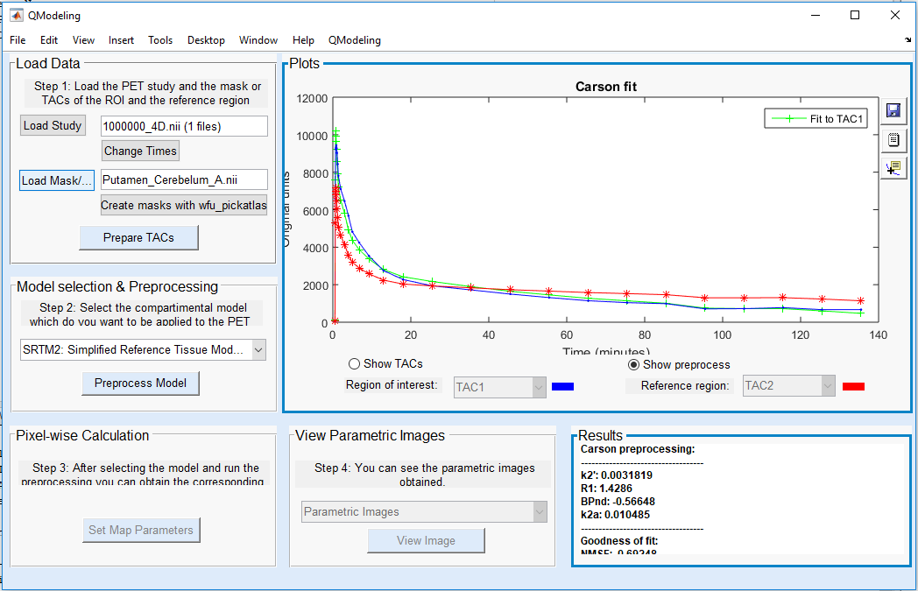Image resolution: width=918 pixels, height=591 pixels.
Task: Click the dock arrow at menu bar end
Action: point(907,40)
